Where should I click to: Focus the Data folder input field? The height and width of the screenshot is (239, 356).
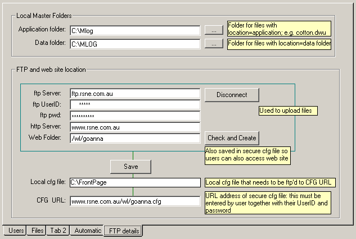134,44
